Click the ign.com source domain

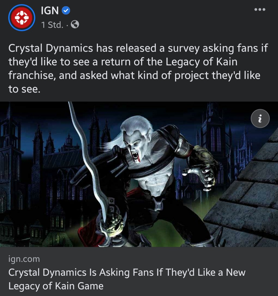click(24, 259)
